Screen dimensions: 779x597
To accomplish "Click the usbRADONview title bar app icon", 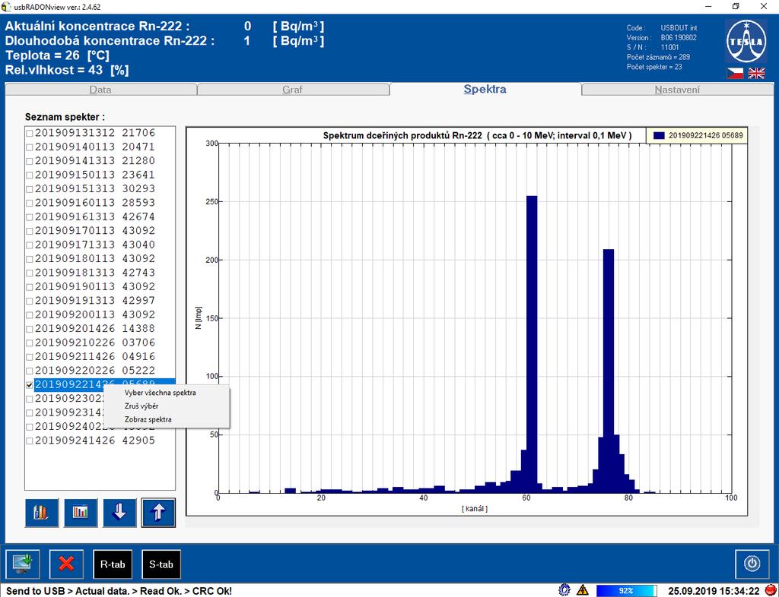I will 6,6.
